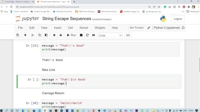The width and height of the screenshot is (200, 112).
Task: Open the View menu
Action: pos(44,28)
